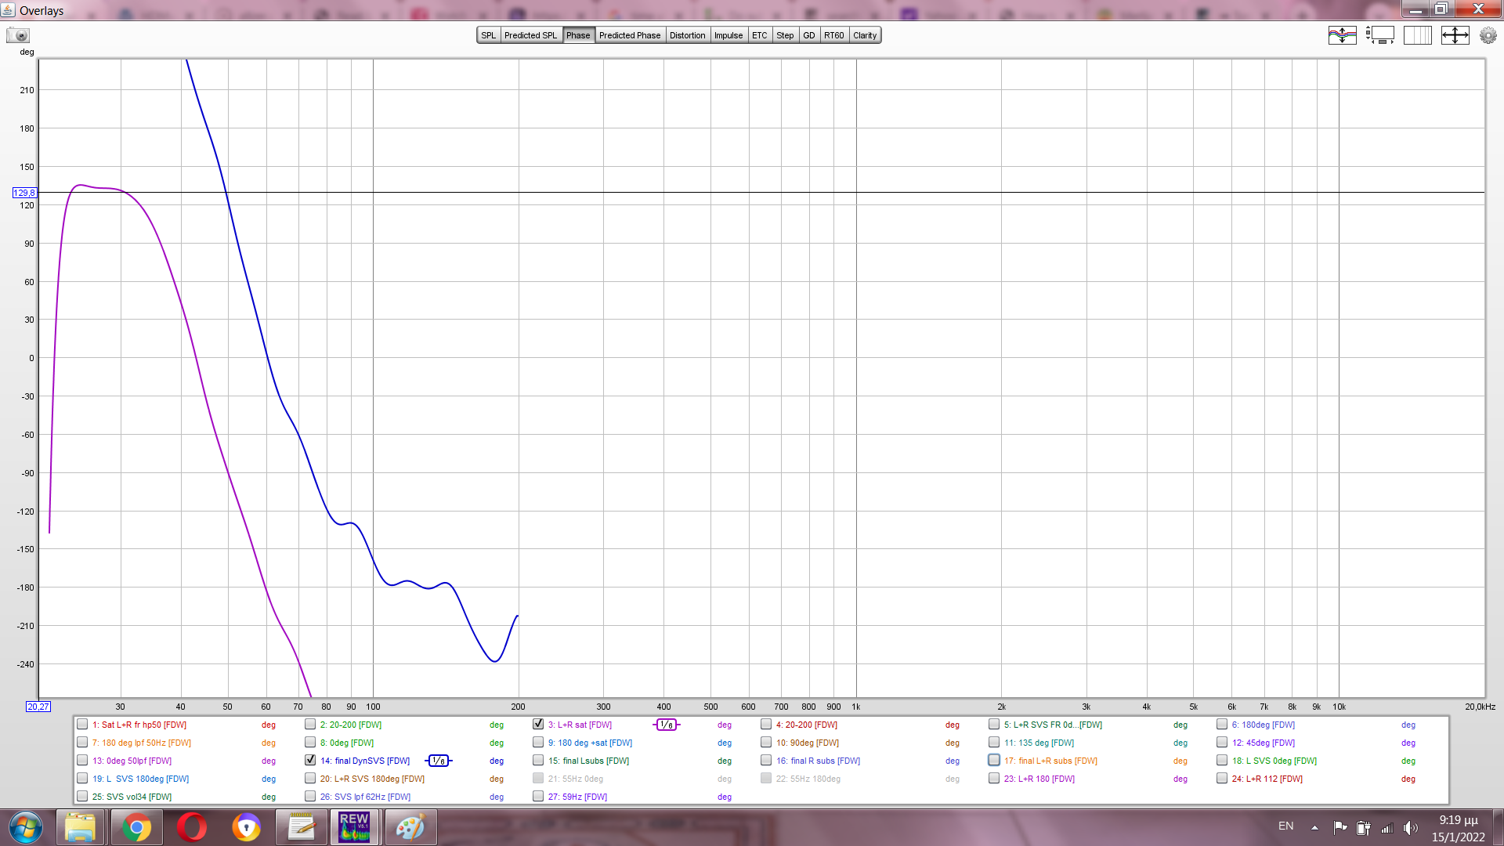Click the graph limits arrows icon

click(1455, 35)
